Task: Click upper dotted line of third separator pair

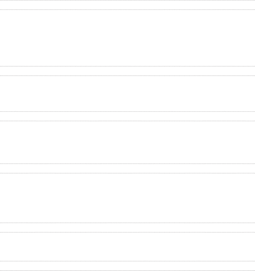Action: point(127,112)
